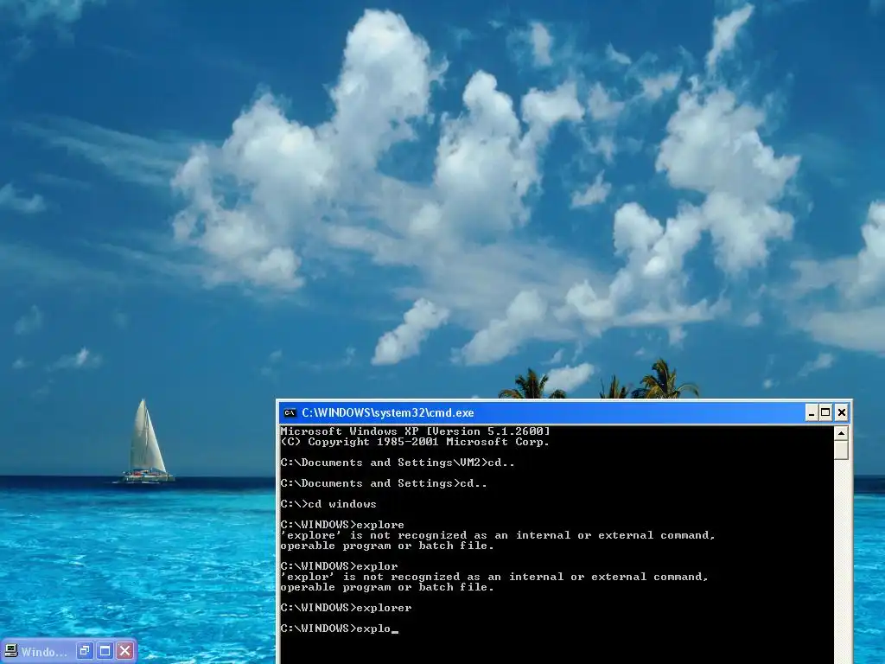Screen dimensions: 885x664
Task: Maximize the minimized Windo... window
Action: pyautogui.click(x=105, y=651)
